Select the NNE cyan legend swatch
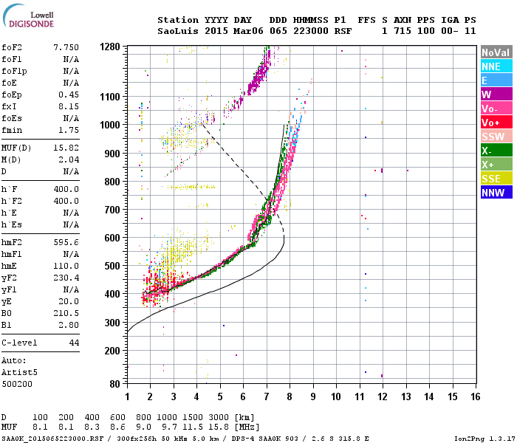517x443 pixels. point(496,66)
